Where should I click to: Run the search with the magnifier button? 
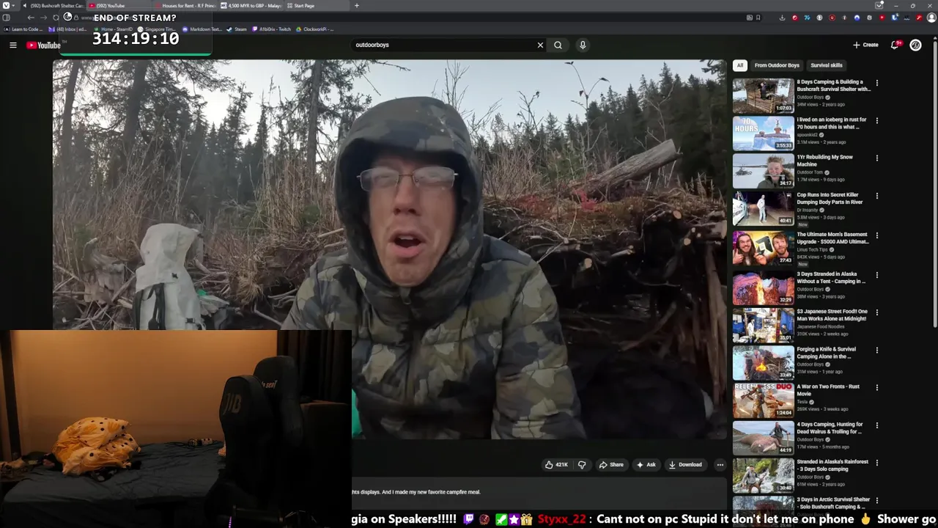click(558, 45)
